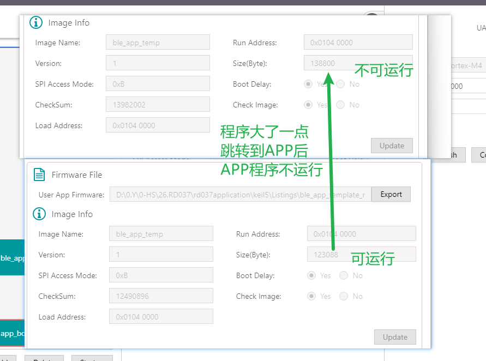
Task: Select Check Image No in the 138800-byte panel
Action: tap(340, 105)
